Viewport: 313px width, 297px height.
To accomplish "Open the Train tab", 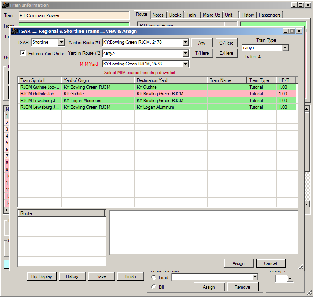I will (x=191, y=15).
